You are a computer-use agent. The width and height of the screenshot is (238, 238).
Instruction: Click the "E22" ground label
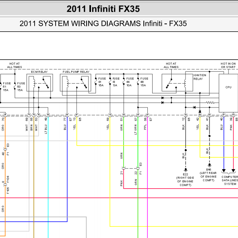pos(186,174)
